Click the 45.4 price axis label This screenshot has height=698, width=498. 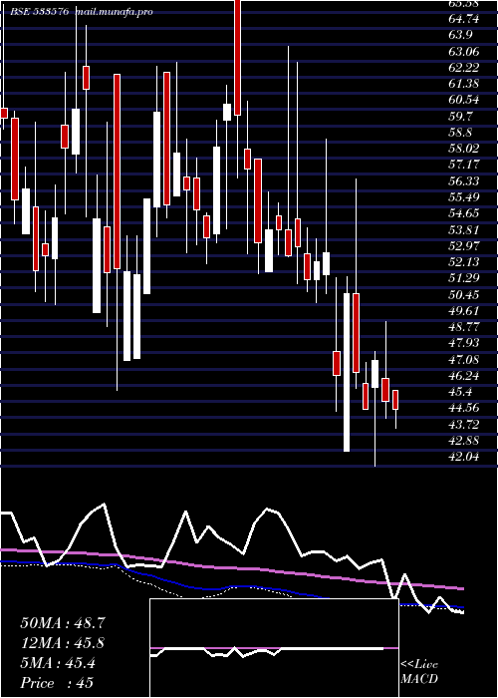460,391
